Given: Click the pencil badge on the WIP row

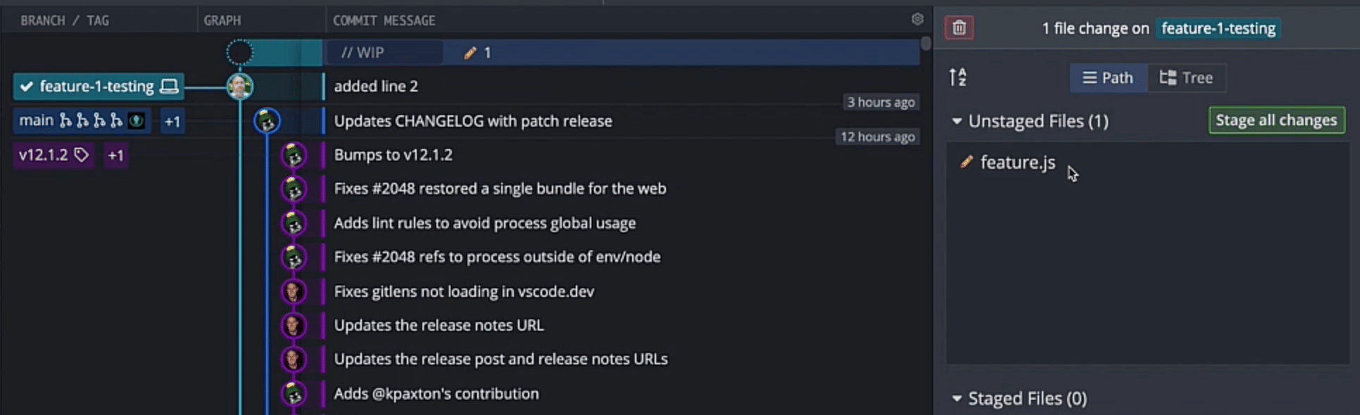Looking at the screenshot, I should (470, 52).
